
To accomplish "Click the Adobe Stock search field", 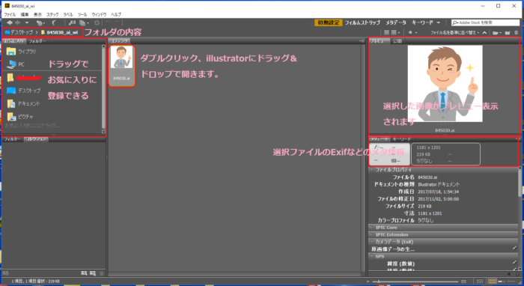I will (x=485, y=22).
